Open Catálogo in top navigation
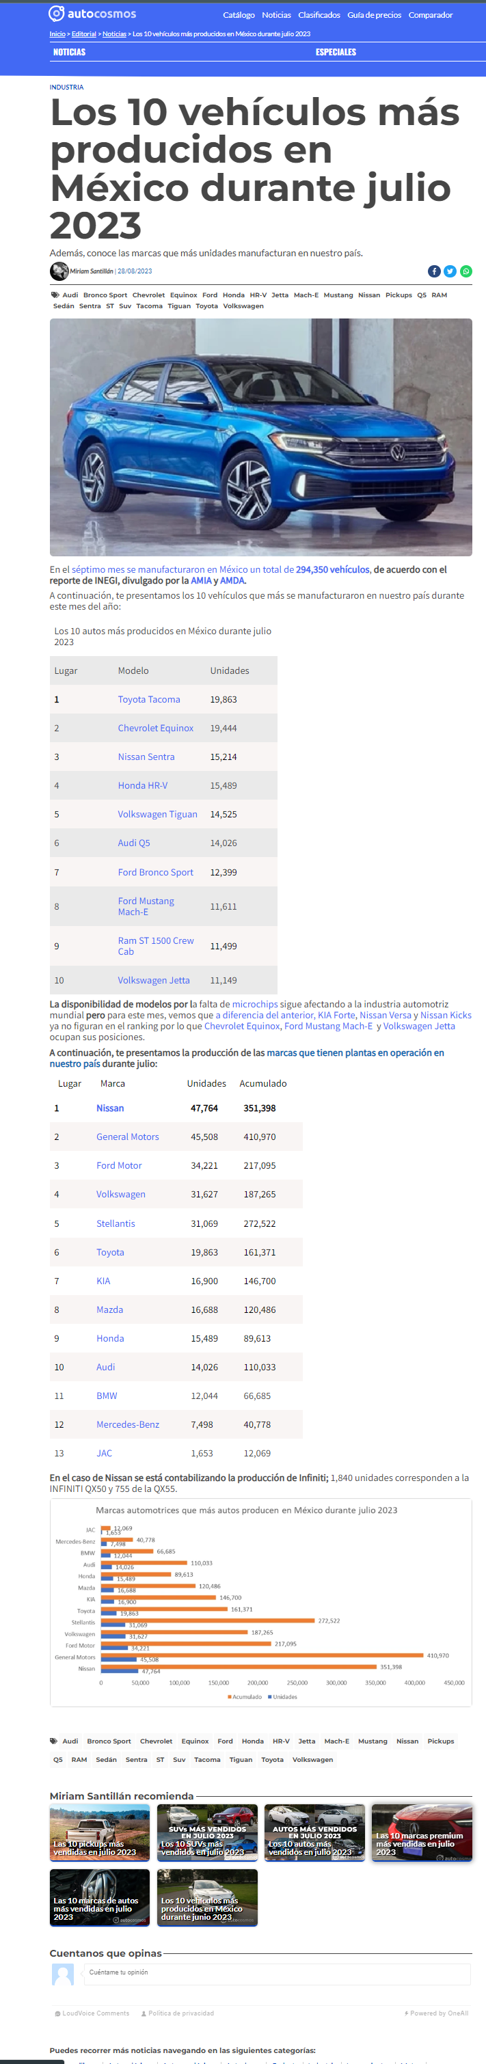Screen dimensions: 486x2064 tap(239, 15)
